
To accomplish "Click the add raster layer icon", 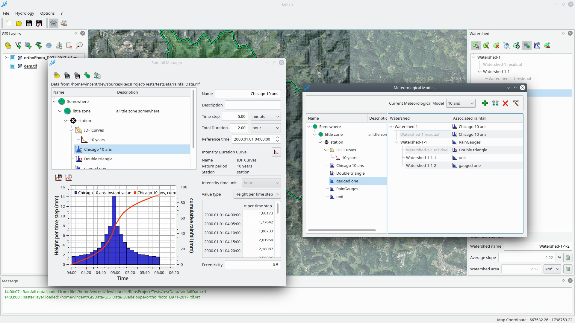I will 28,45.
